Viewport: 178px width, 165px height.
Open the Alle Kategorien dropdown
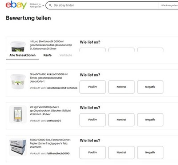click(169, 5)
